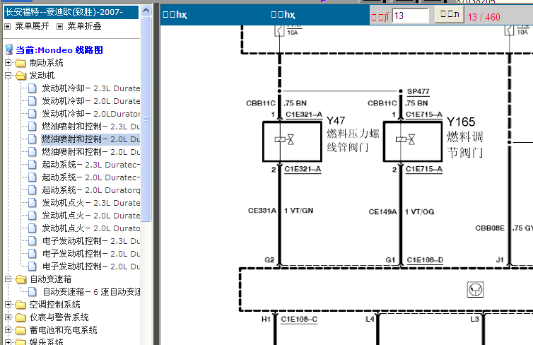The width and height of the screenshot is (533, 345).
Task: Click the 制动系统 folder icon
Action: [x=20, y=63]
